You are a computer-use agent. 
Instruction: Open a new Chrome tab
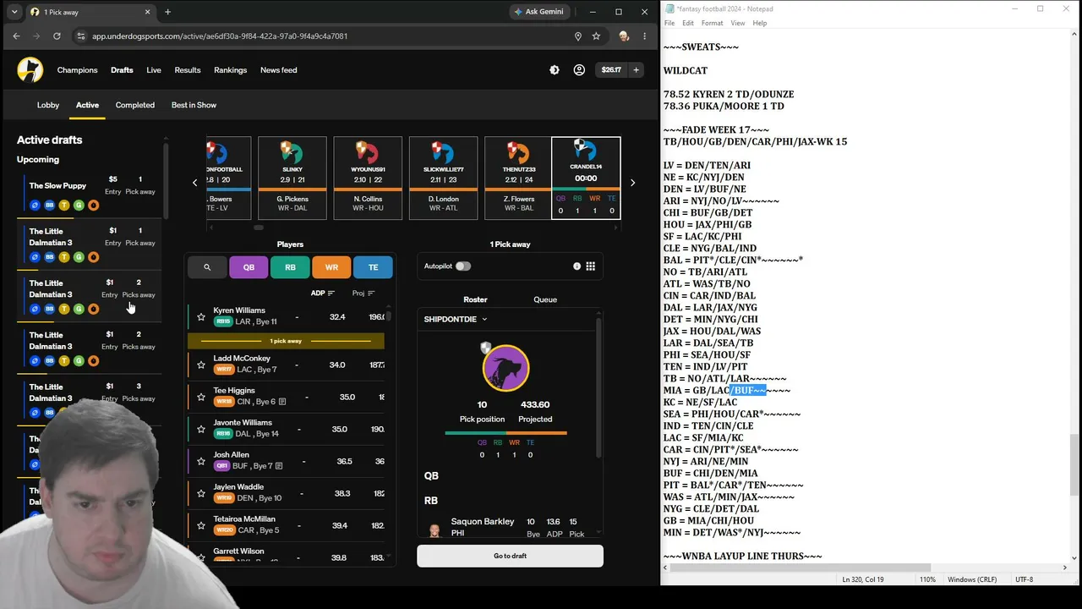tap(167, 12)
